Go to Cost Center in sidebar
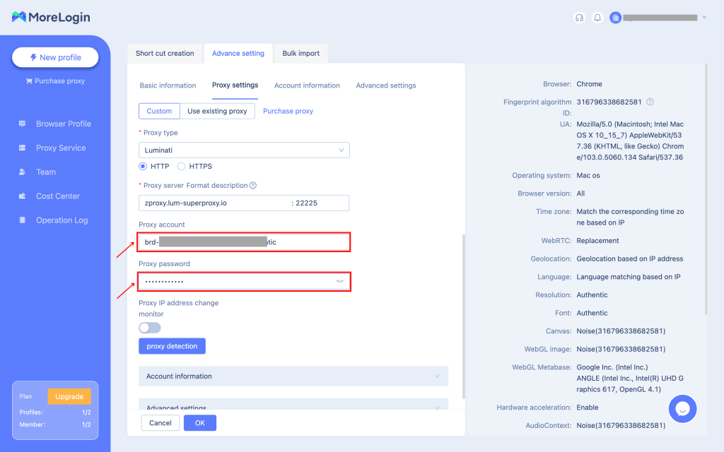724x452 pixels. (58, 196)
